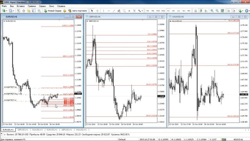Expand the arrows tool dropdown arrow
This screenshot has height=141, width=250.
[x=142, y=11]
